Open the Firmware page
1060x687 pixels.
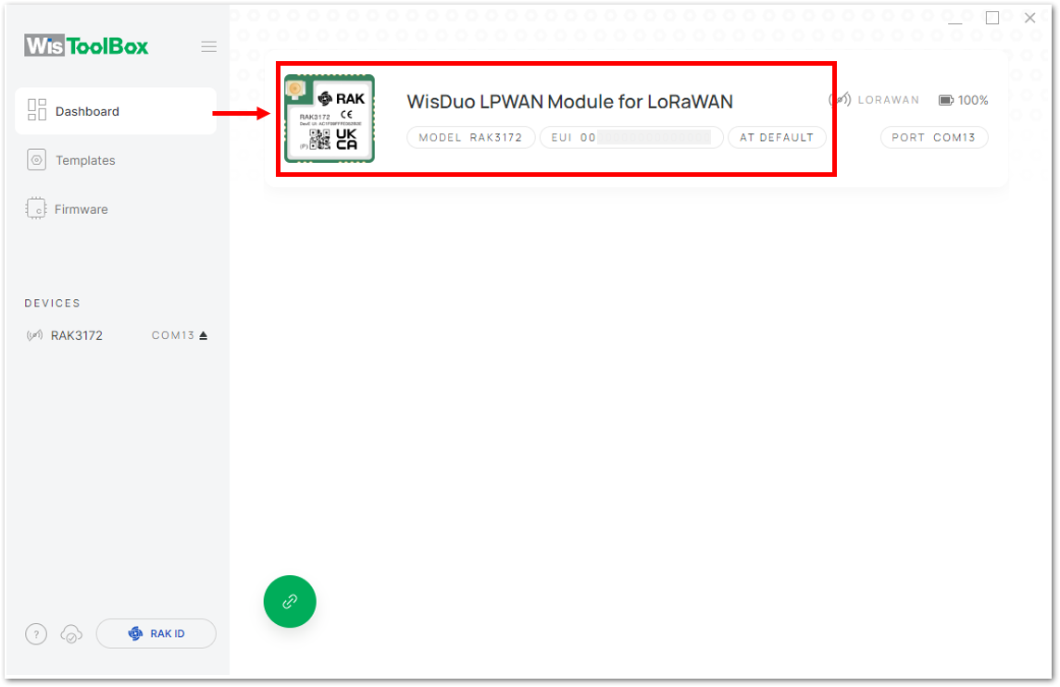pos(116,209)
